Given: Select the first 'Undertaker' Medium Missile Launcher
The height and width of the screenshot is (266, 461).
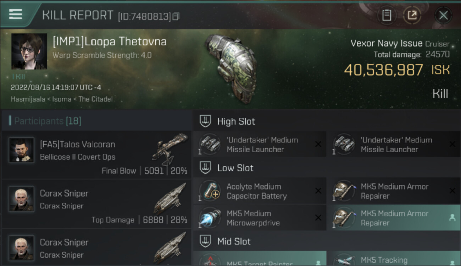Looking at the screenshot, I should pyautogui.click(x=260, y=144).
